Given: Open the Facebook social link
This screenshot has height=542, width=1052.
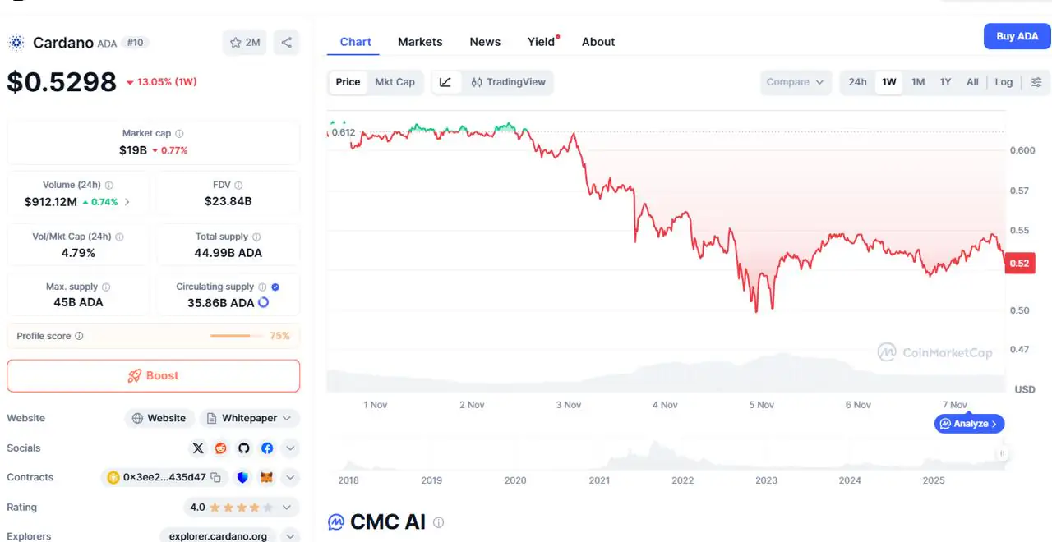Looking at the screenshot, I should pos(267,448).
